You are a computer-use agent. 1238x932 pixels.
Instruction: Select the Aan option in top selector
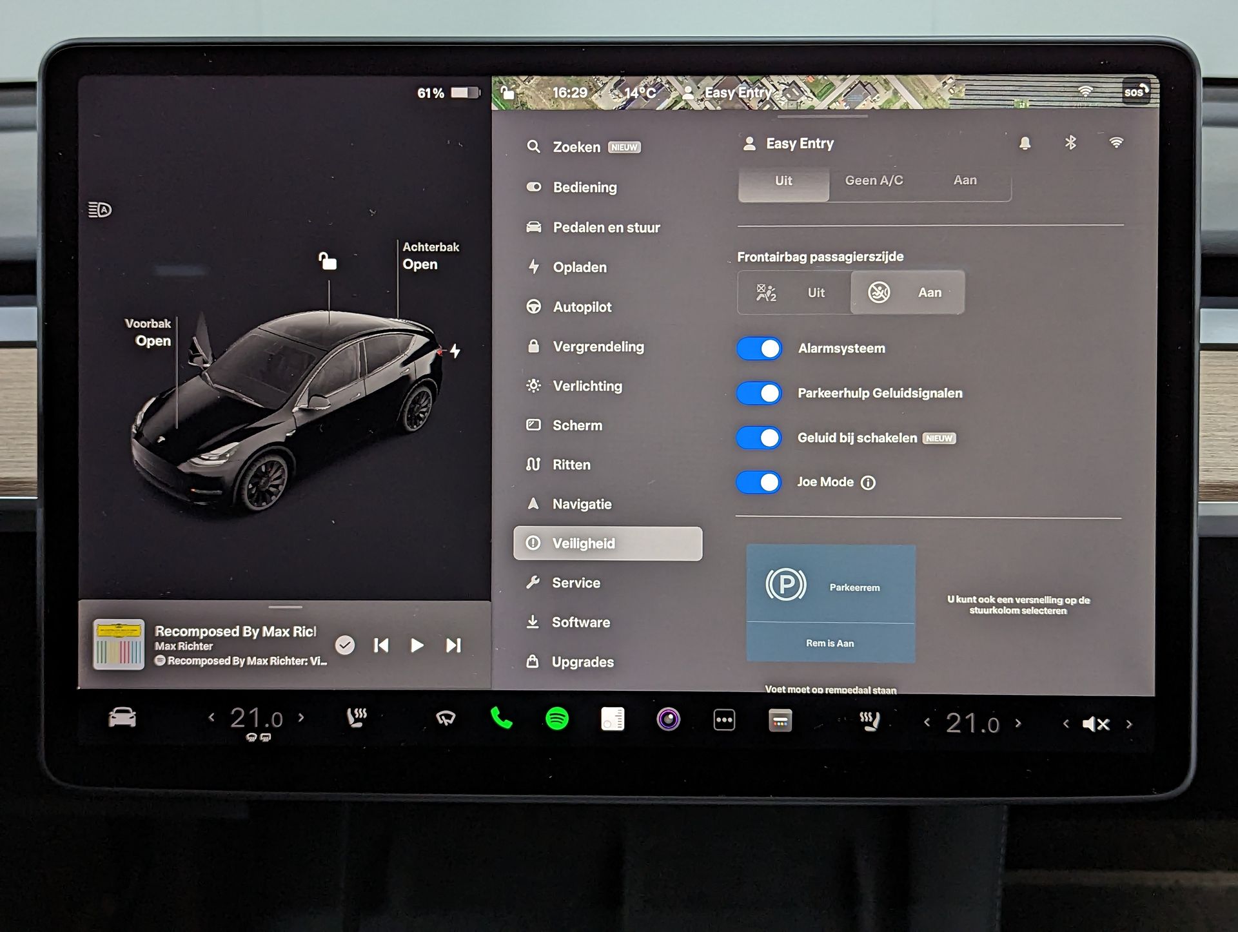click(x=965, y=181)
